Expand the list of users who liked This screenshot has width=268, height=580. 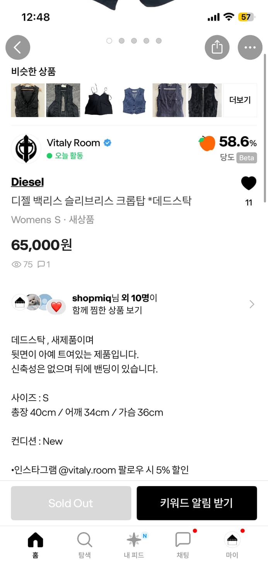click(x=251, y=304)
